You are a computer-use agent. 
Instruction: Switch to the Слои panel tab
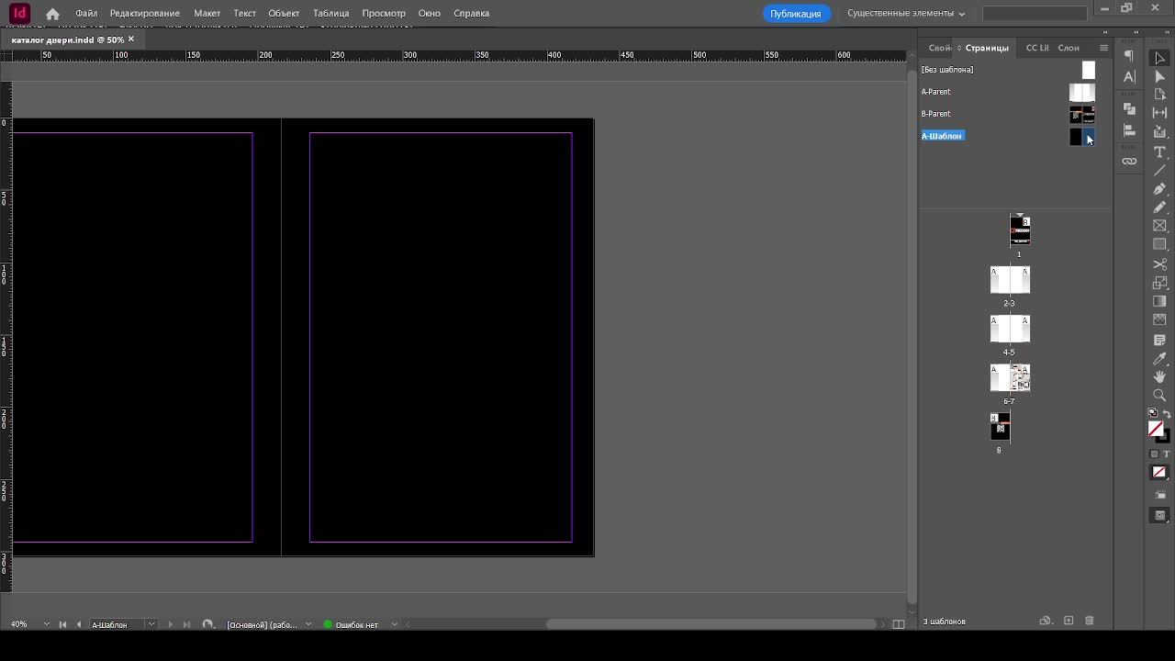1069,48
